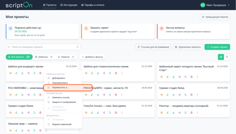Image resolution: width=236 pixels, height=134 pixels.
Task: Go to предыдущая версия
Action: [215, 17]
